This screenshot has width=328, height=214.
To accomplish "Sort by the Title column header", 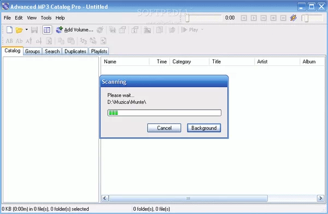I will (x=232, y=62).
